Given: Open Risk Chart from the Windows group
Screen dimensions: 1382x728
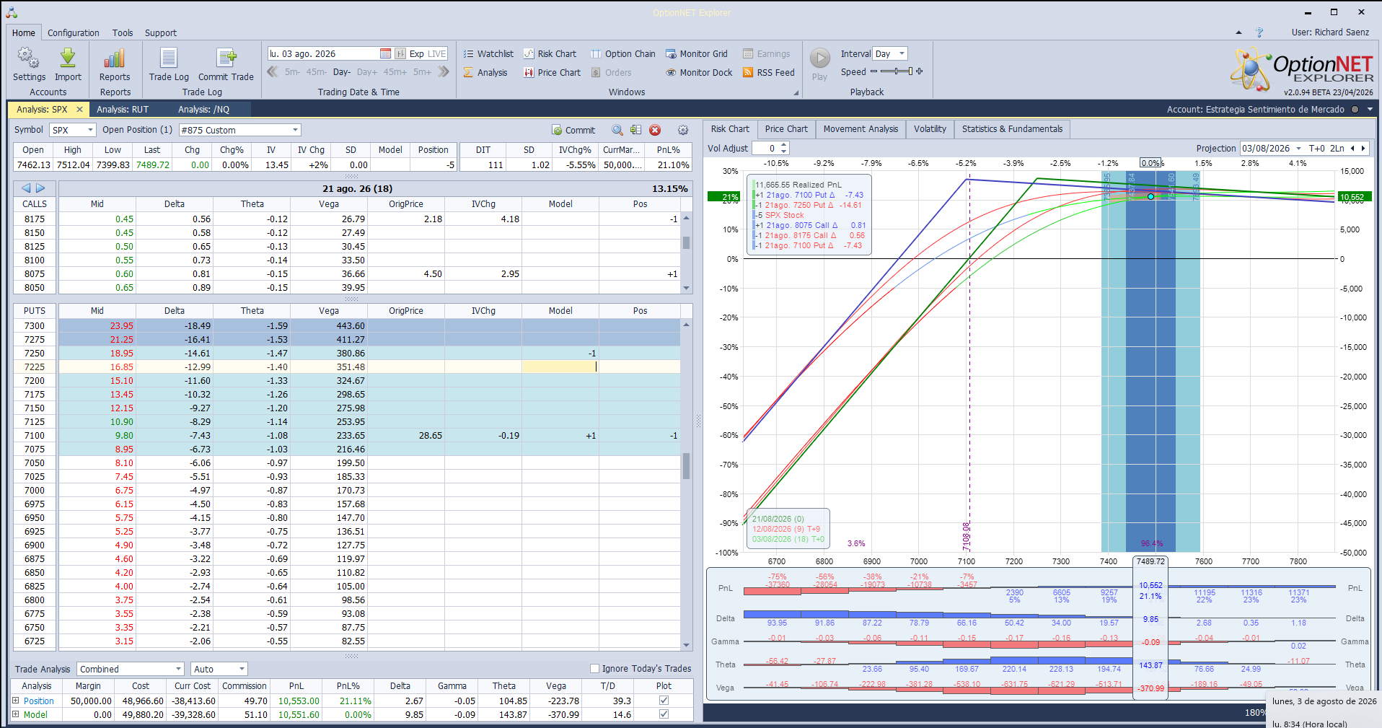Looking at the screenshot, I should pos(550,53).
